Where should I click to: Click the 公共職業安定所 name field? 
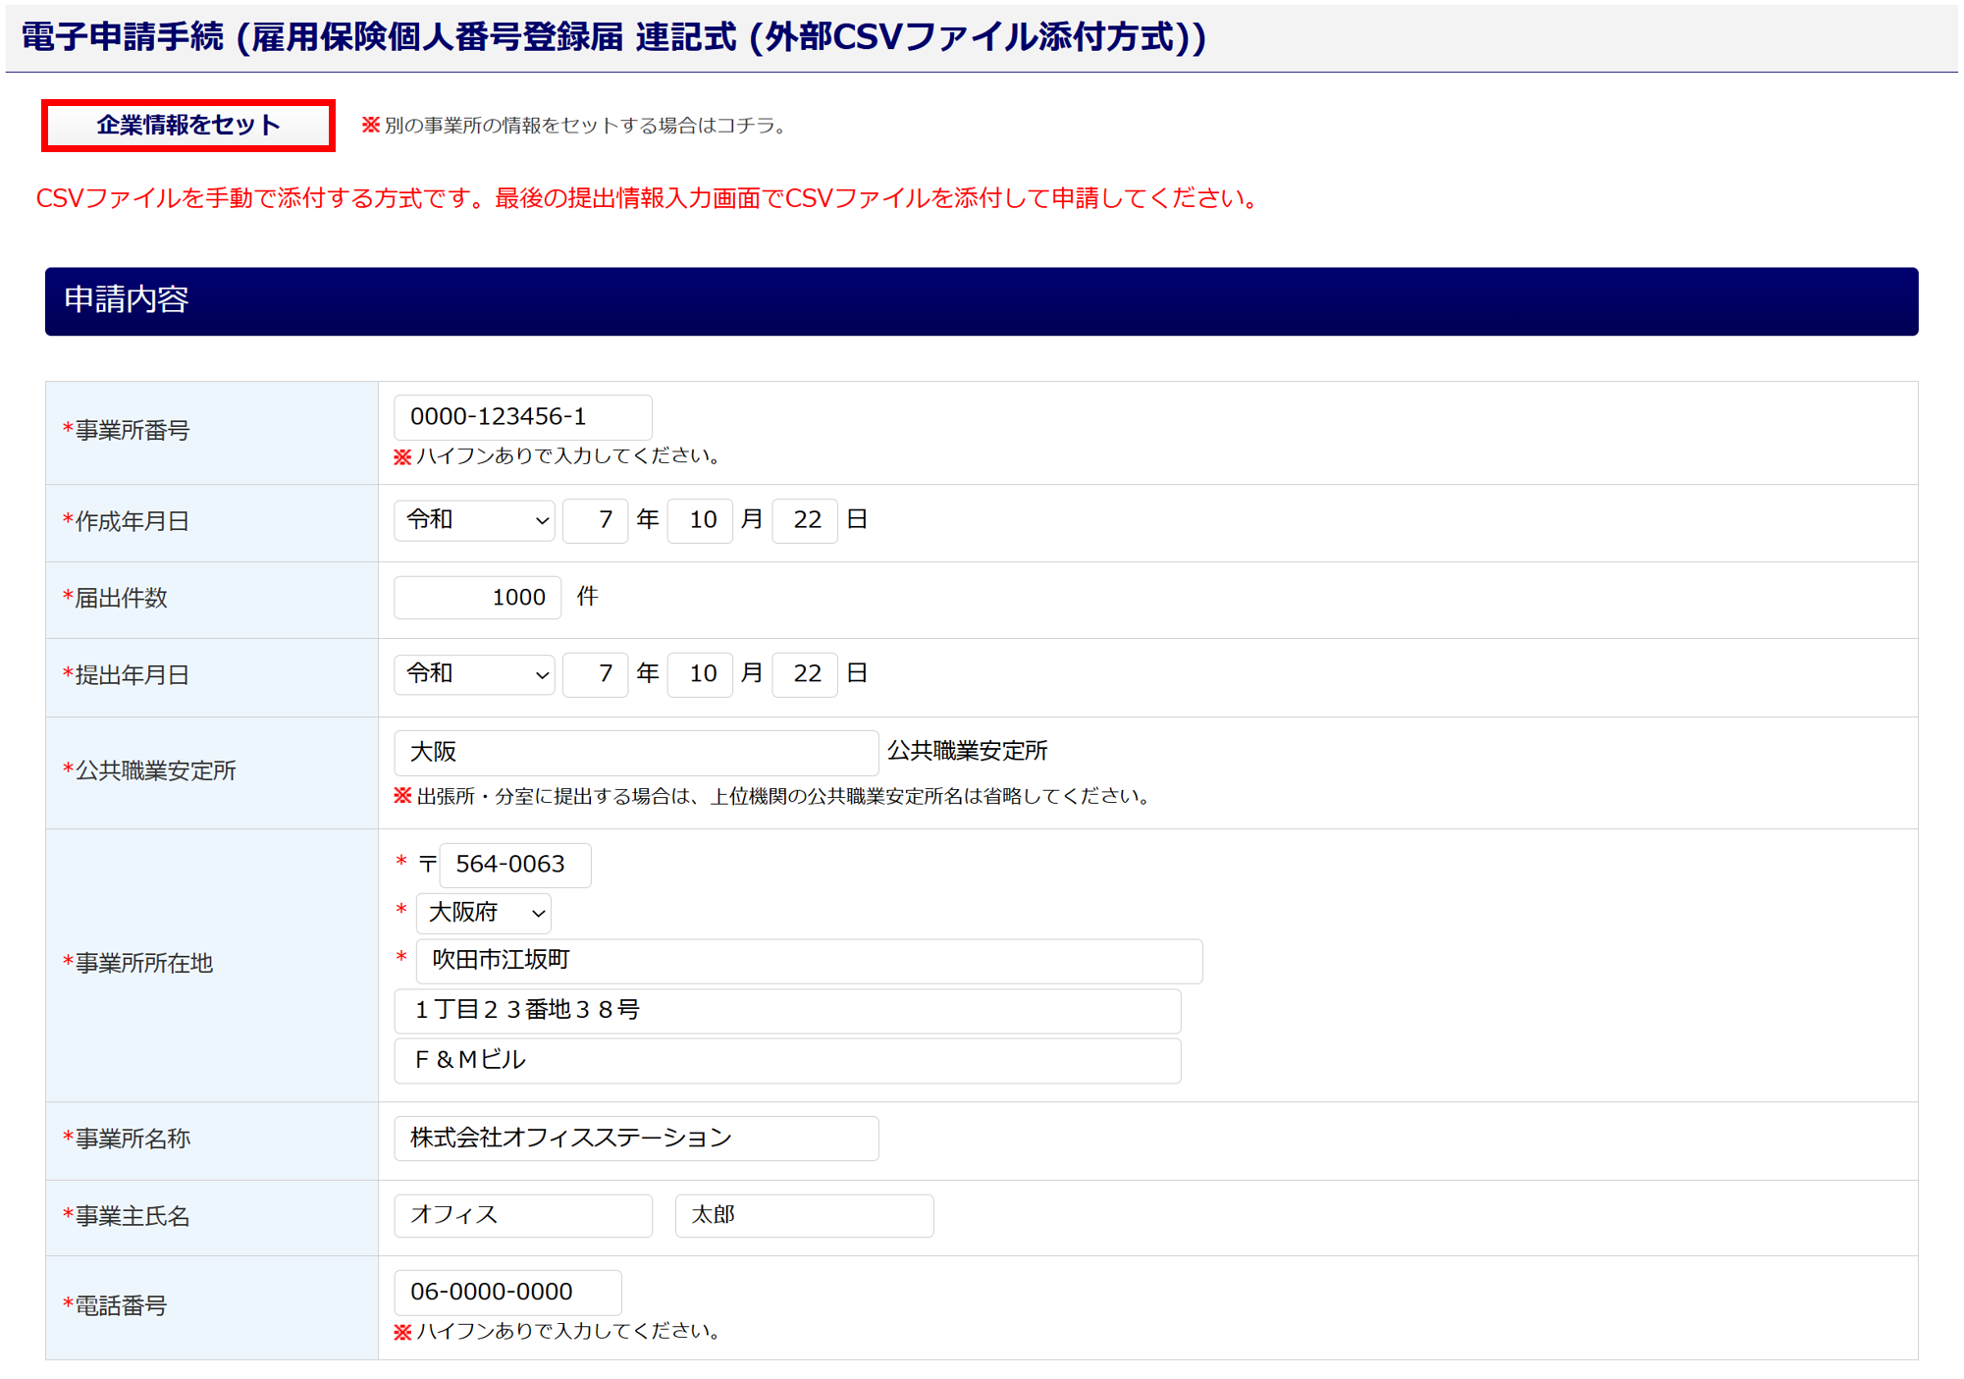[635, 752]
